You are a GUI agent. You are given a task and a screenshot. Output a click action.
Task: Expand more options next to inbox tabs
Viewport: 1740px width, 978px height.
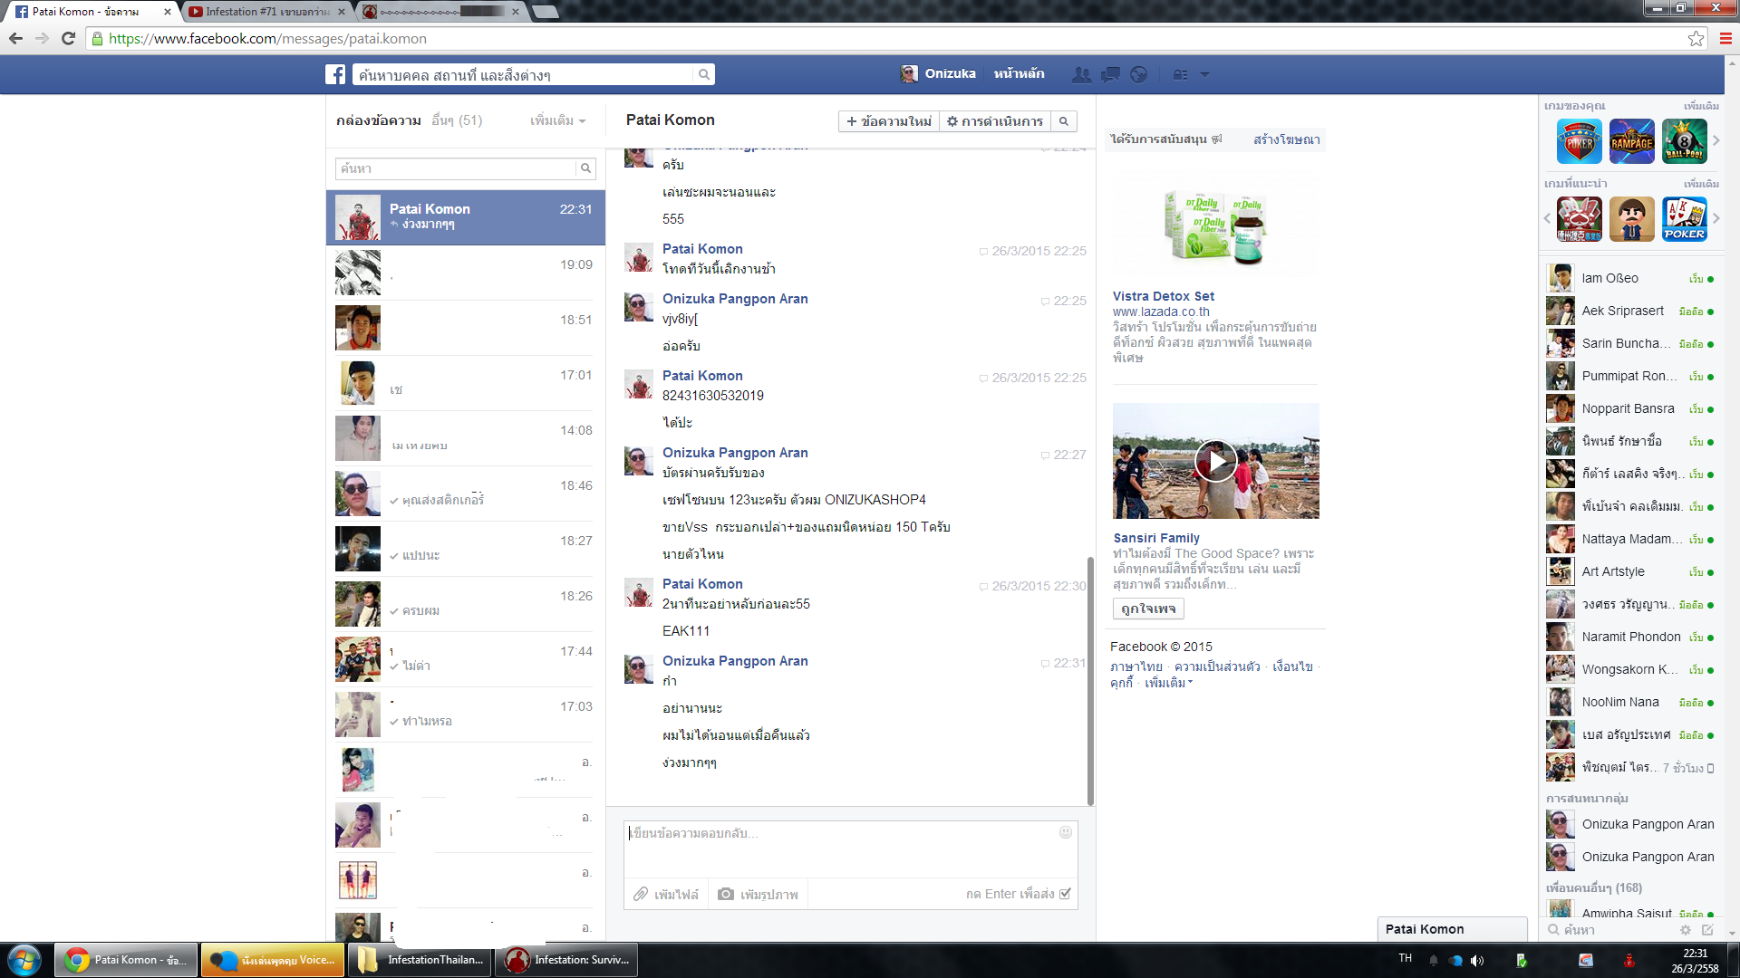click(557, 120)
